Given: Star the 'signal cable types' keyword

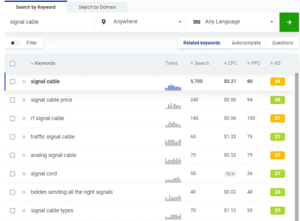Looking at the screenshot, I should [24, 211].
